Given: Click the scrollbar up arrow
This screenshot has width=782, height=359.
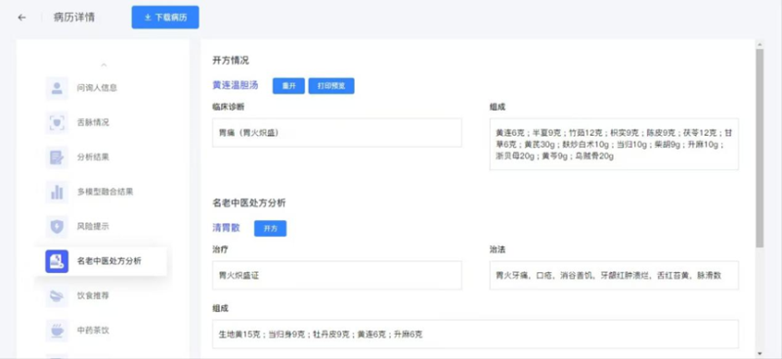Looking at the screenshot, I should tap(760, 45).
